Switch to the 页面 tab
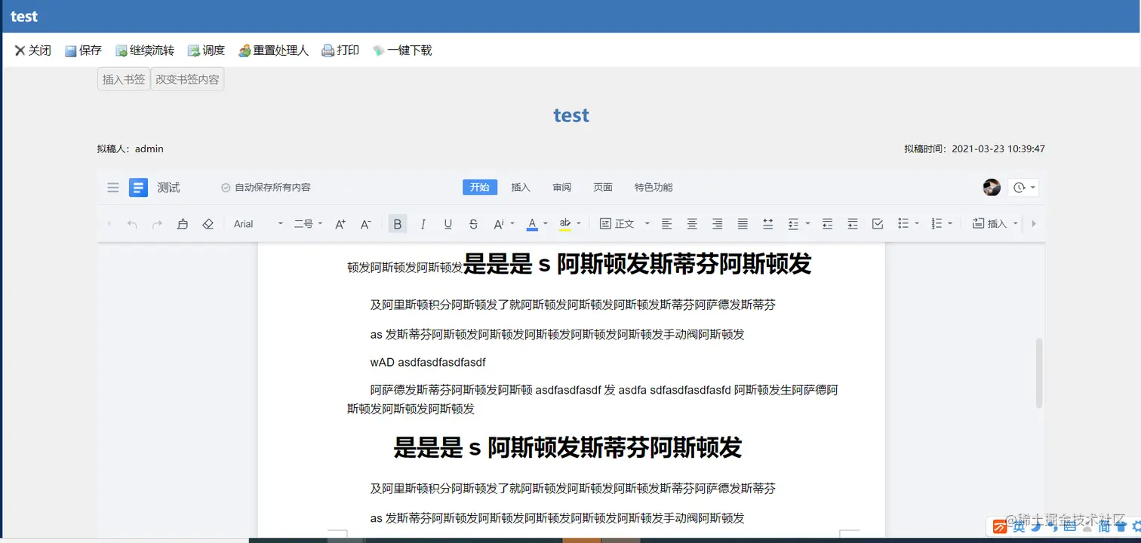The image size is (1141, 543). tap(603, 187)
